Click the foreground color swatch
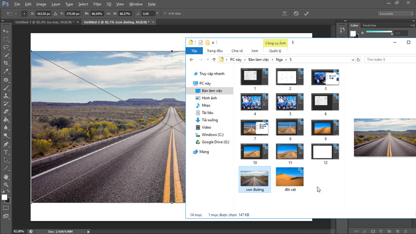416x234 pixels. pos(4,197)
